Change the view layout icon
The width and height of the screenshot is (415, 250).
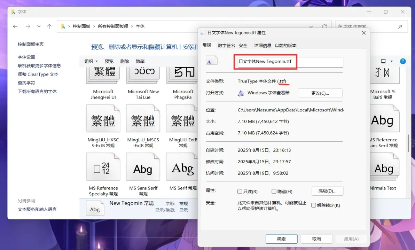pyautogui.click(x=383, y=61)
